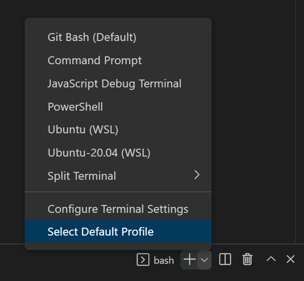Click the bash terminal name label
This screenshot has width=304, height=281.
164,260
